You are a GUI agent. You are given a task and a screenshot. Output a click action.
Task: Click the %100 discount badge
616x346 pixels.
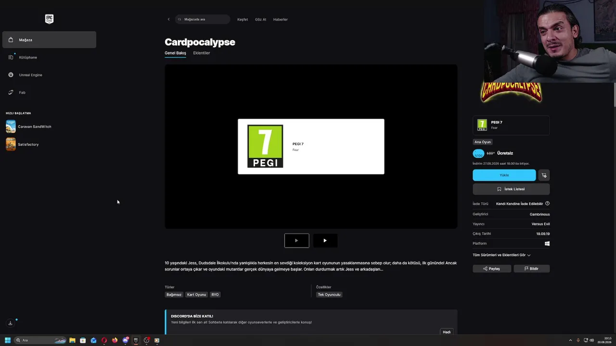pos(478,153)
